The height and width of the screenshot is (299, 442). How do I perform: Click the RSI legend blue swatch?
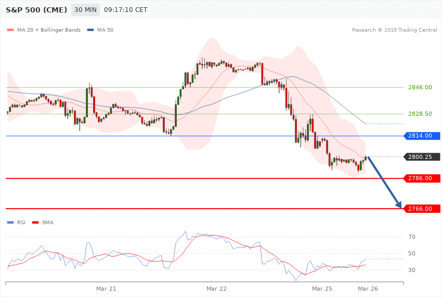pyautogui.click(x=10, y=223)
